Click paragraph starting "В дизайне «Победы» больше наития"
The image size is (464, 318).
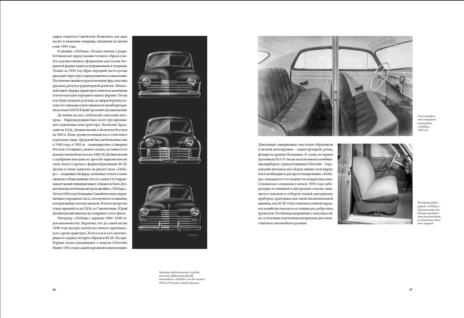pos(90,81)
